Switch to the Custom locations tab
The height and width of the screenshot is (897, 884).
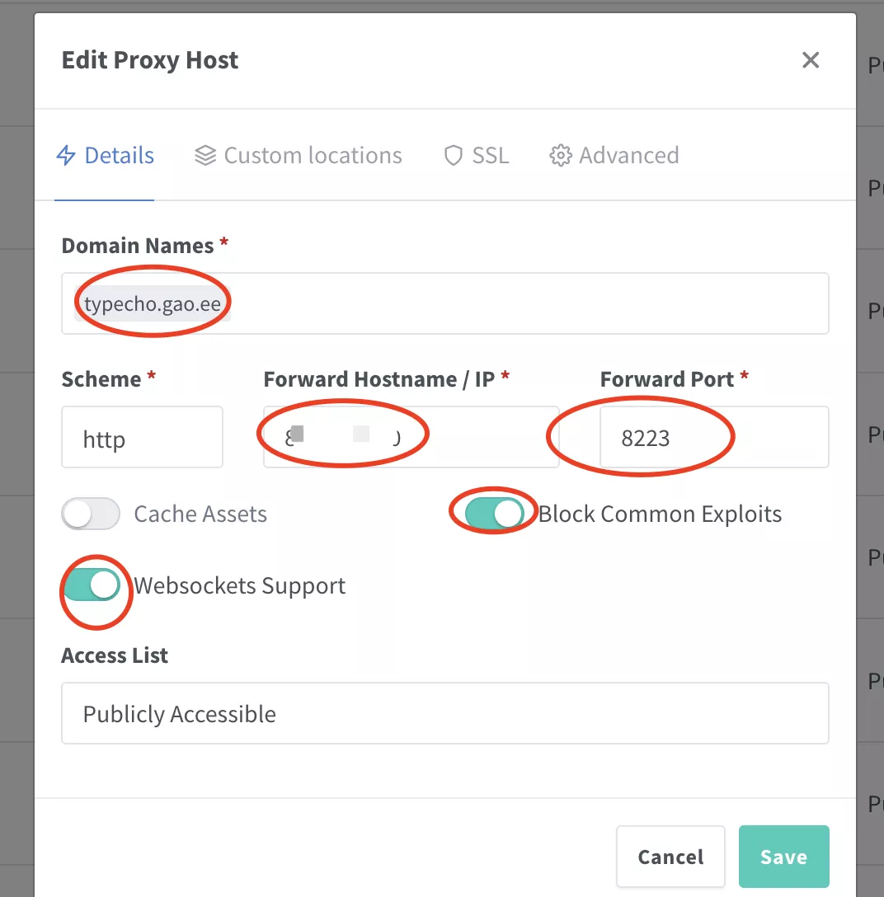(313, 156)
